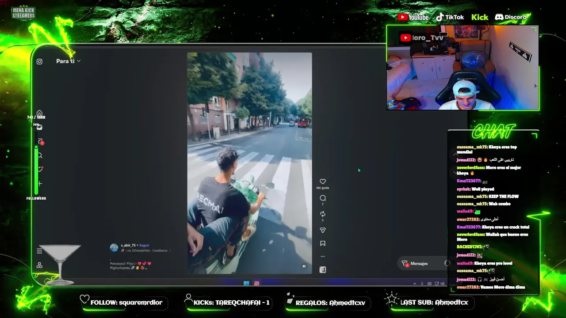566x318 pixels.
Task: Open Reels from the Instagram sidebar
Action: point(39,127)
